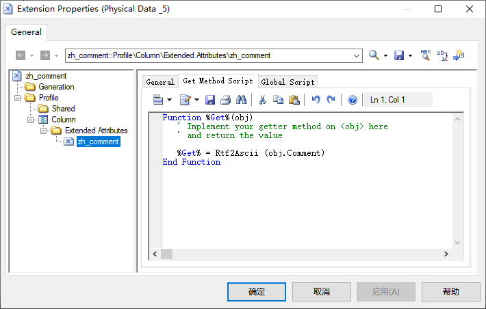Collapse the Profile tree node
This screenshot has height=309, width=486.
tap(17, 98)
